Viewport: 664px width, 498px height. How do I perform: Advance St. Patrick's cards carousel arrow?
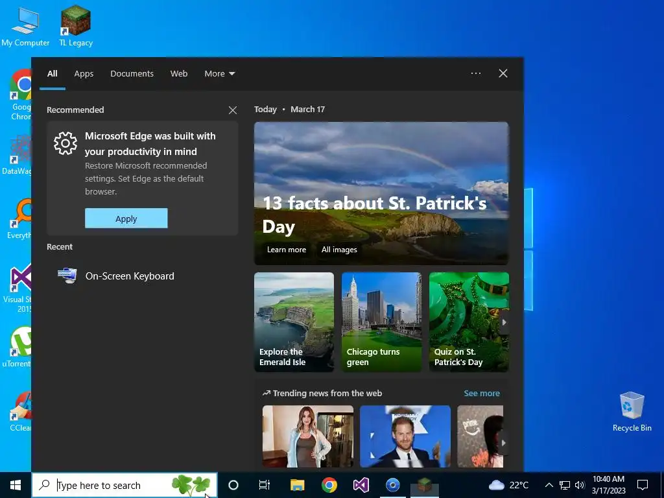(504, 322)
